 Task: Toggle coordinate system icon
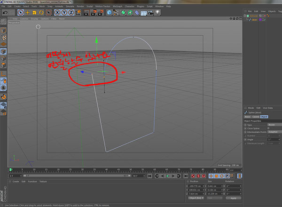(78, 12)
